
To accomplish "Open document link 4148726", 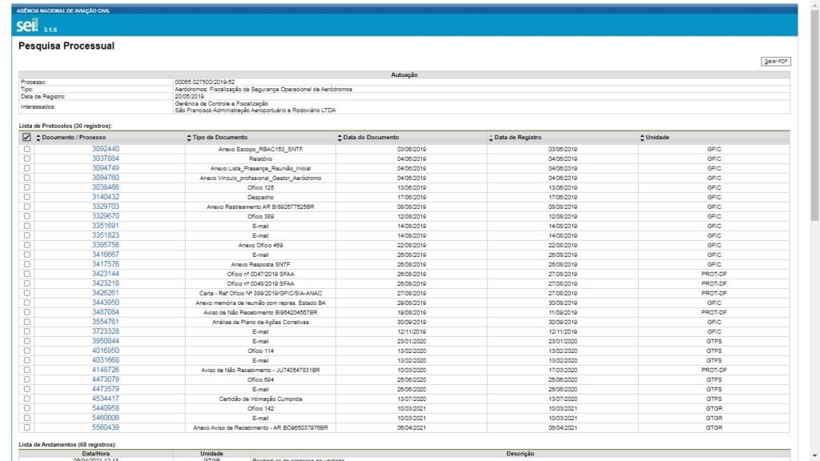I will [105, 370].
